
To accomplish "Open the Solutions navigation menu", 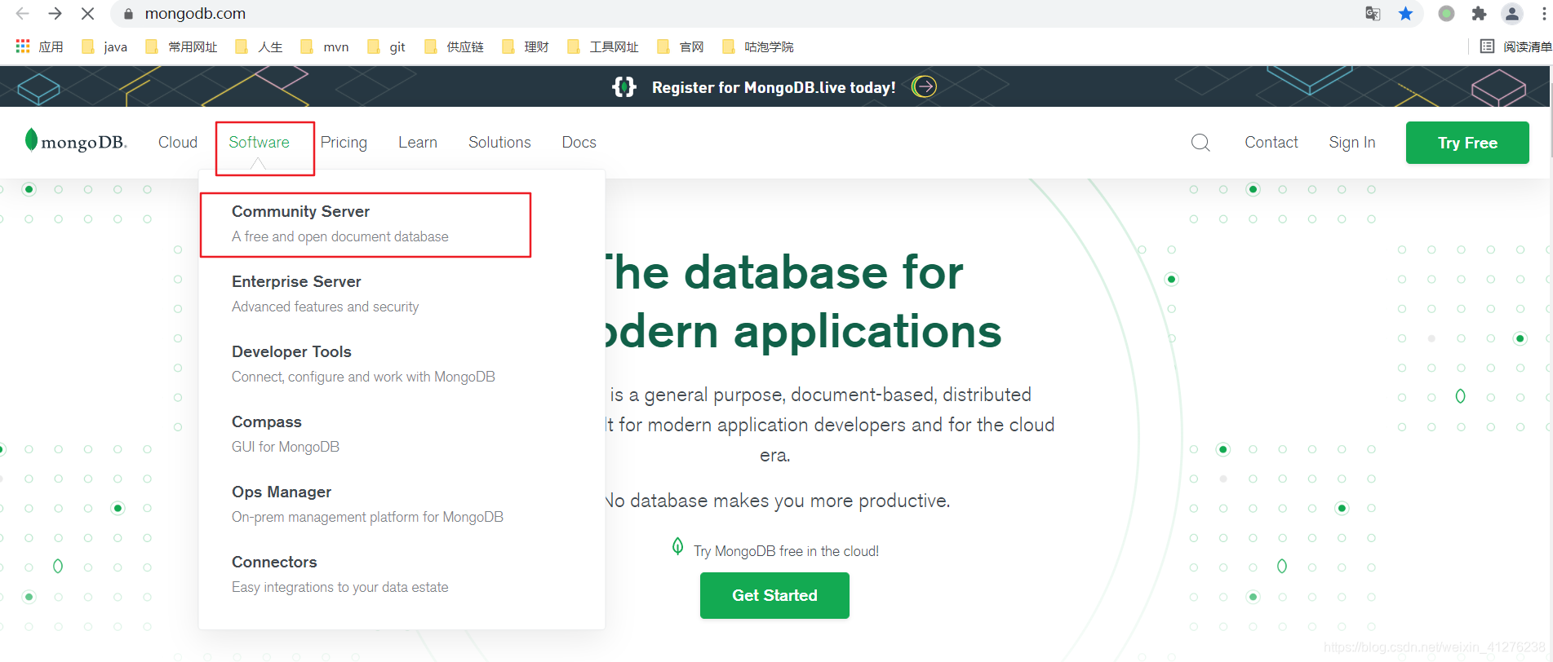I will point(499,142).
